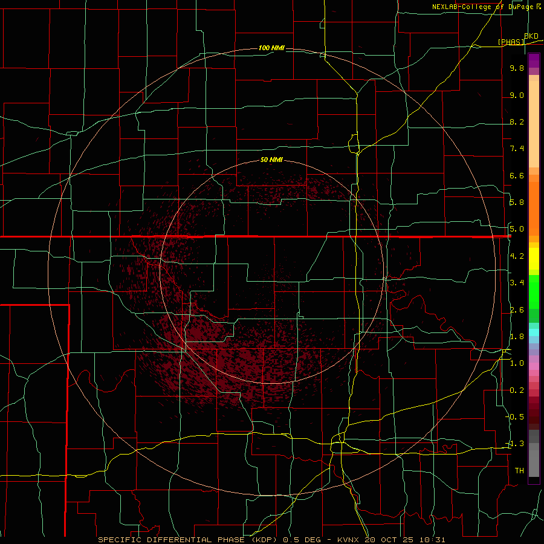Viewport: 544px width, 544px height.
Task: Select the 8.2 scale label
Action: [x=517, y=121]
